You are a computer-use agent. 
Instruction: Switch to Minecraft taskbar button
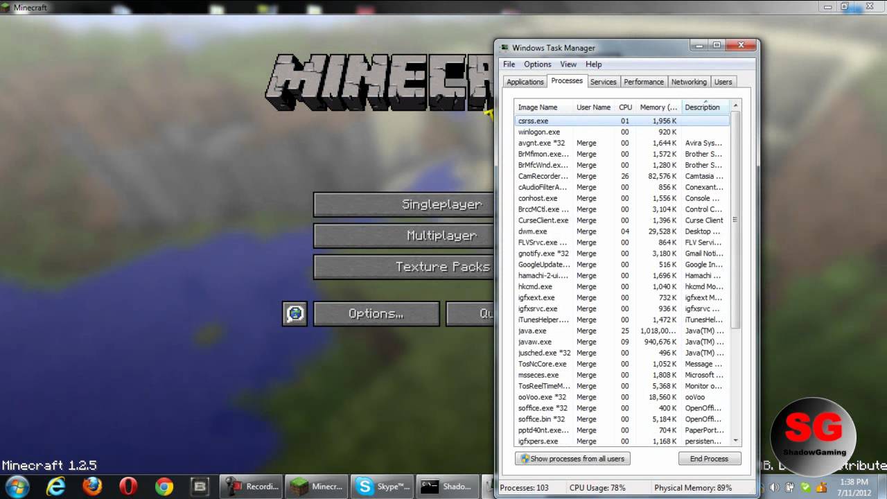(x=317, y=487)
